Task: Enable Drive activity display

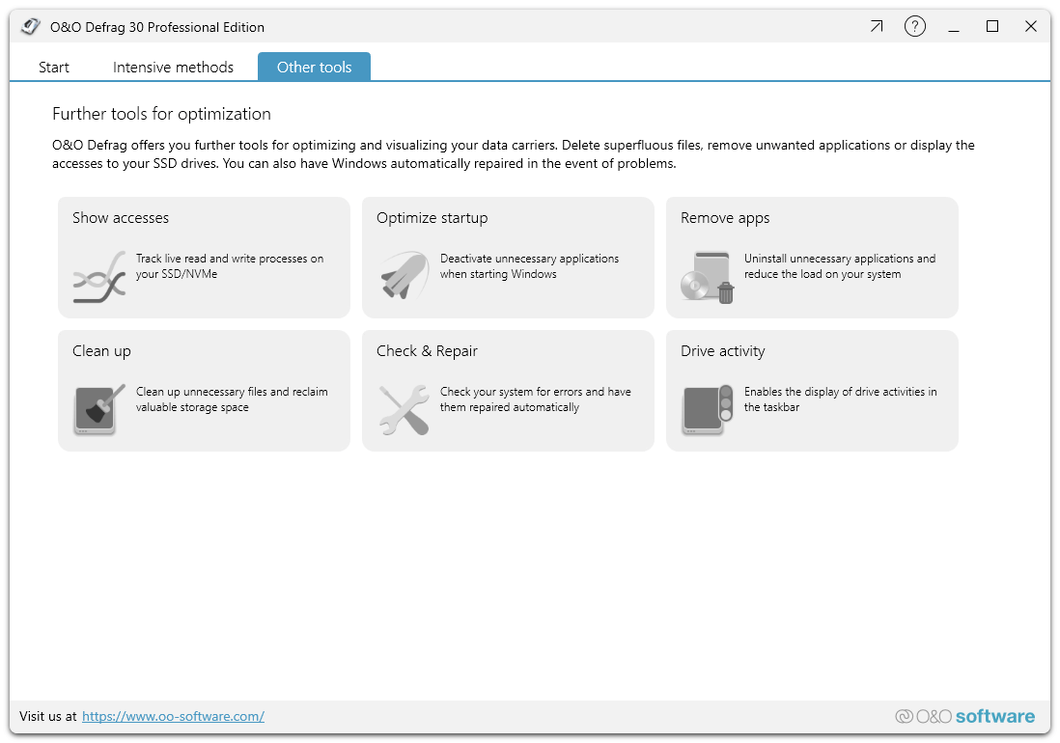Action: point(811,390)
